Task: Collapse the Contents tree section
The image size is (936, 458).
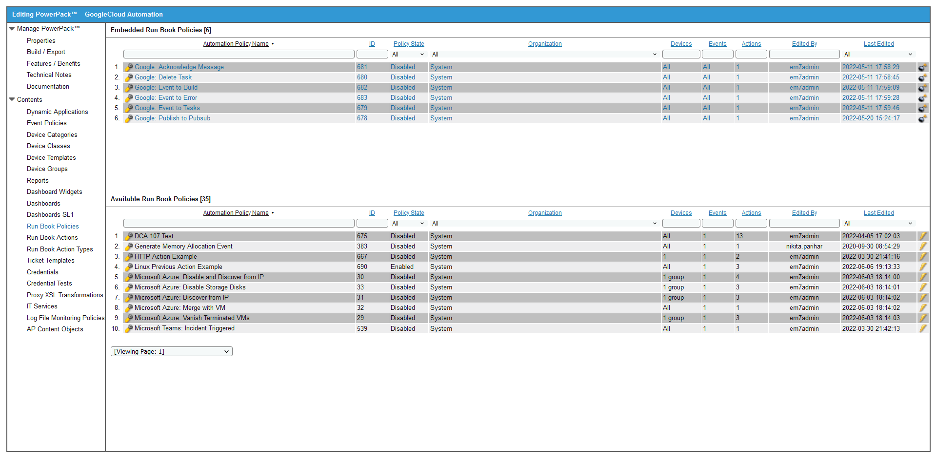Action: pos(12,100)
